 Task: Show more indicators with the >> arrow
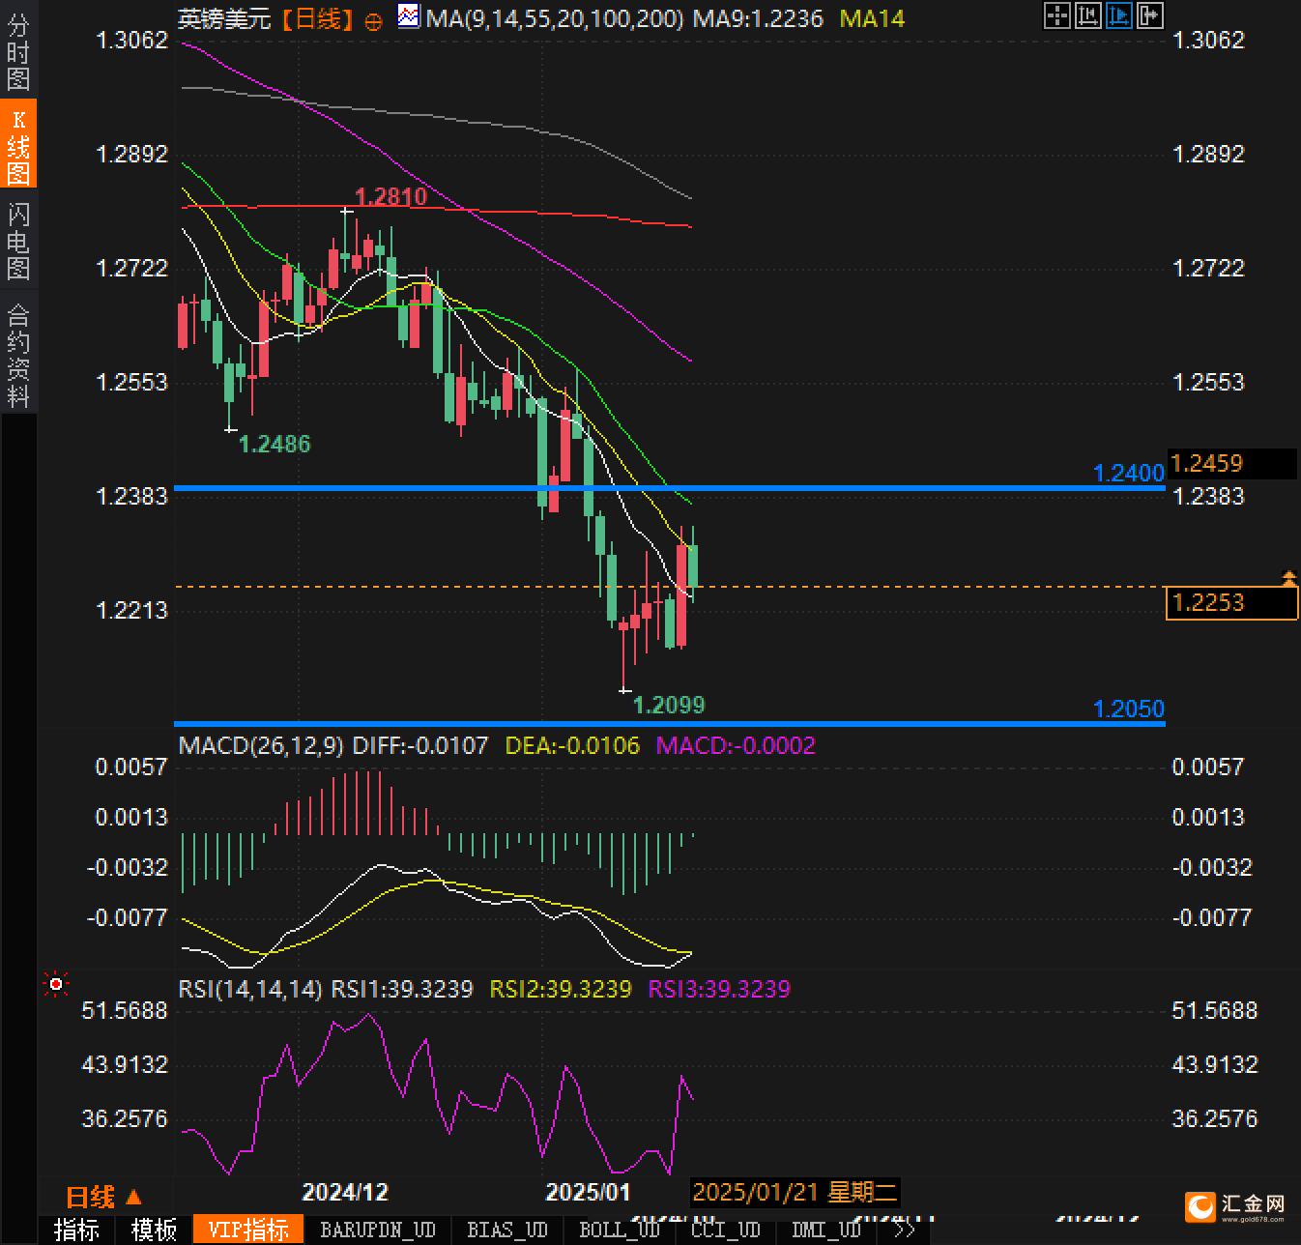click(904, 1230)
